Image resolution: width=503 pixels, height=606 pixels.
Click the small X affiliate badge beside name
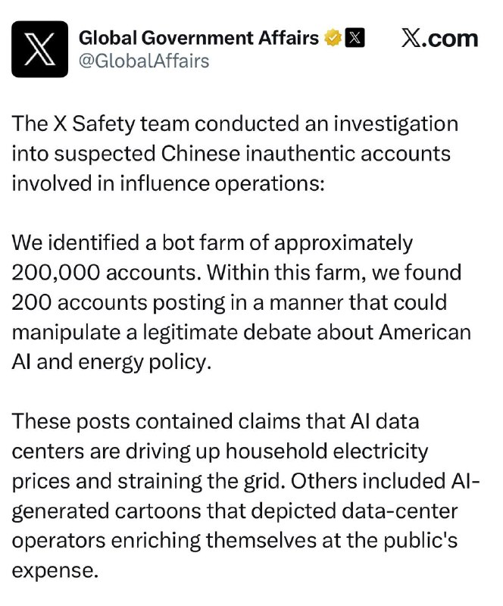(x=355, y=38)
